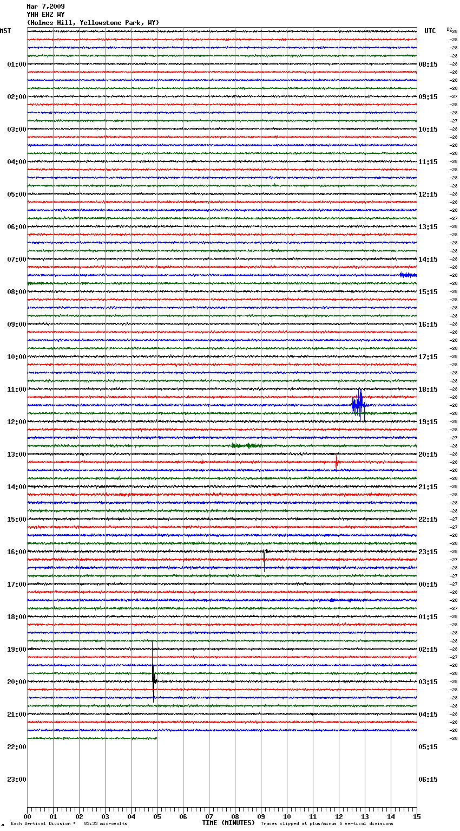Viewport: 460px width, 831px height.
Task: Click '(Holmes Hill, Yellowstone Park, WY)' title text
Action: (93, 23)
